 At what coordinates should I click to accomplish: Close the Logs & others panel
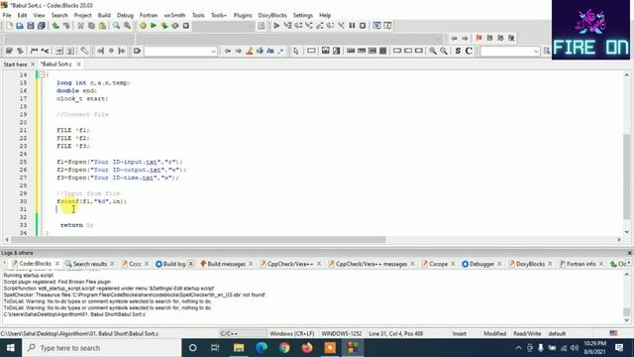[x=629, y=253]
